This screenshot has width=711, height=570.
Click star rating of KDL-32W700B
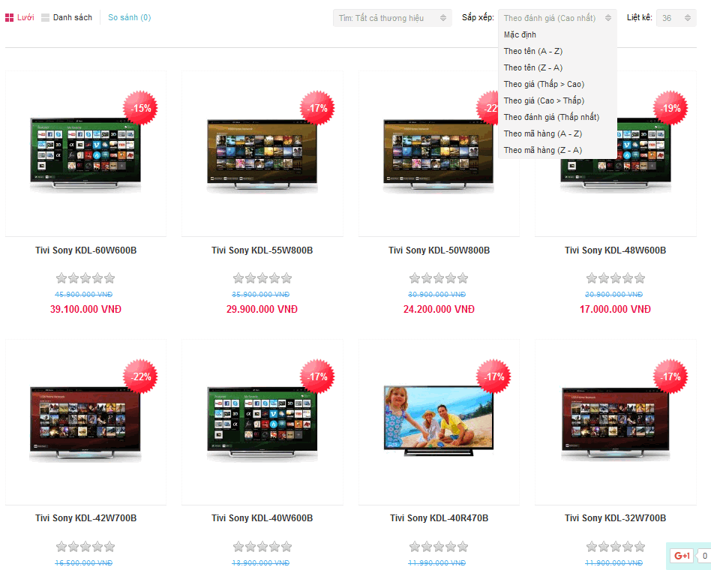coord(615,547)
